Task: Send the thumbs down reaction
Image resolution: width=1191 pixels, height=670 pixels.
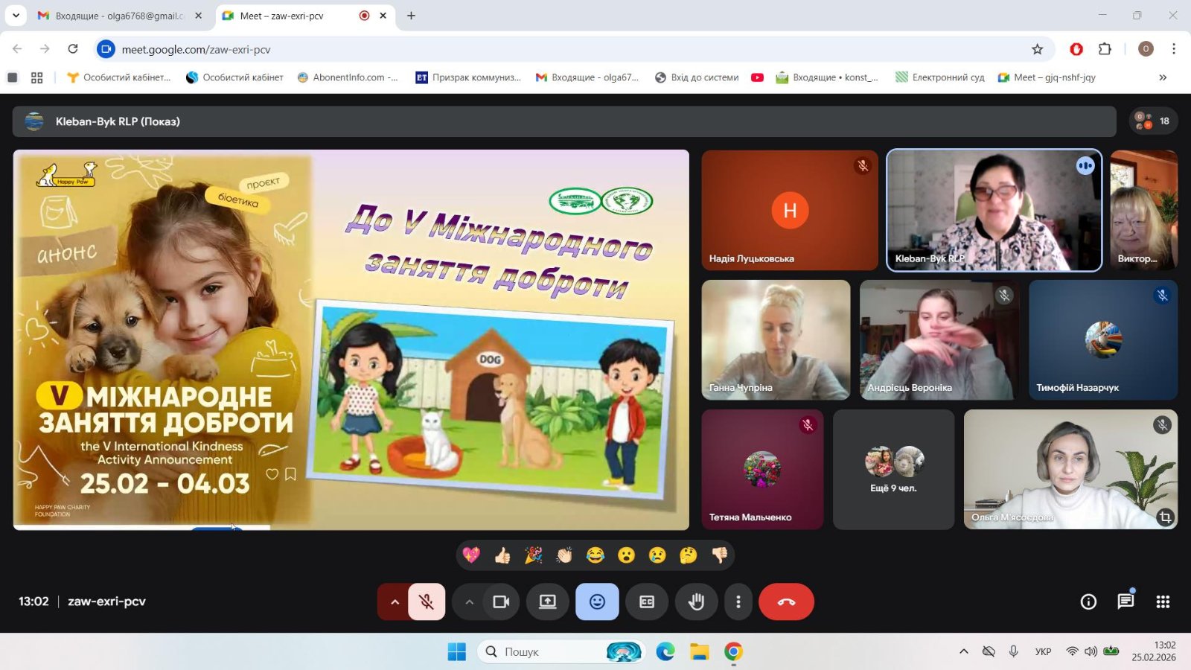Action: (719, 555)
